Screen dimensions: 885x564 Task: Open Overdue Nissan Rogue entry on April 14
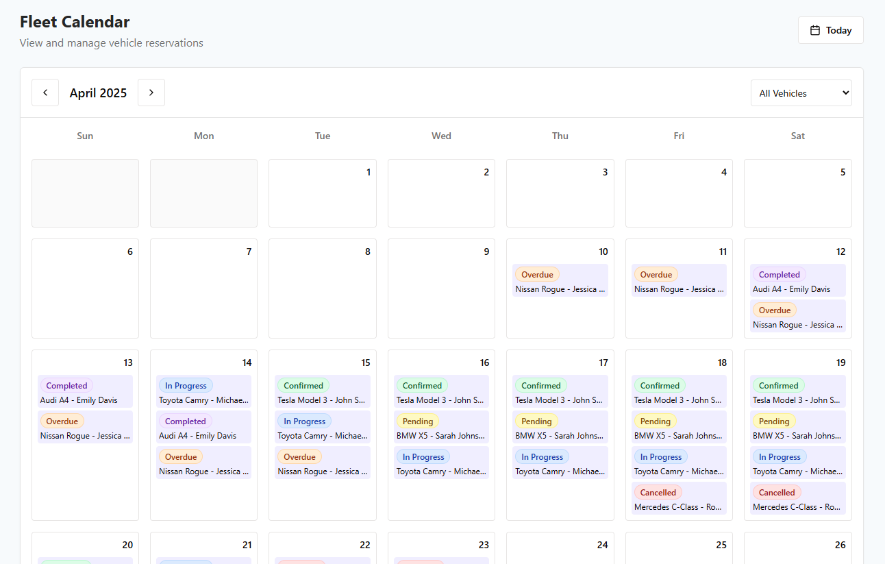[x=204, y=464]
